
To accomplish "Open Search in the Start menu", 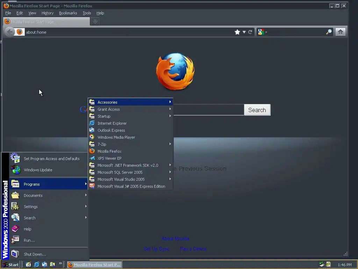I will (x=48, y=218).
